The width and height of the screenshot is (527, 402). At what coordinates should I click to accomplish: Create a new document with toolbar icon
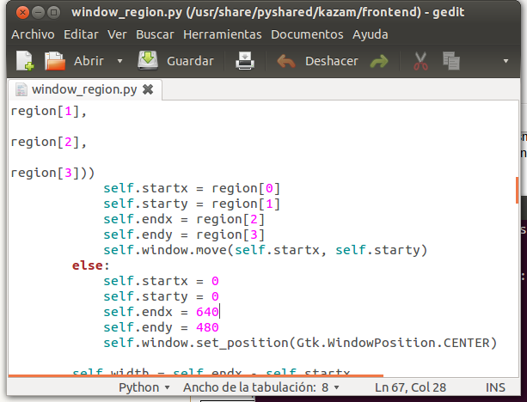click(24, 62)
